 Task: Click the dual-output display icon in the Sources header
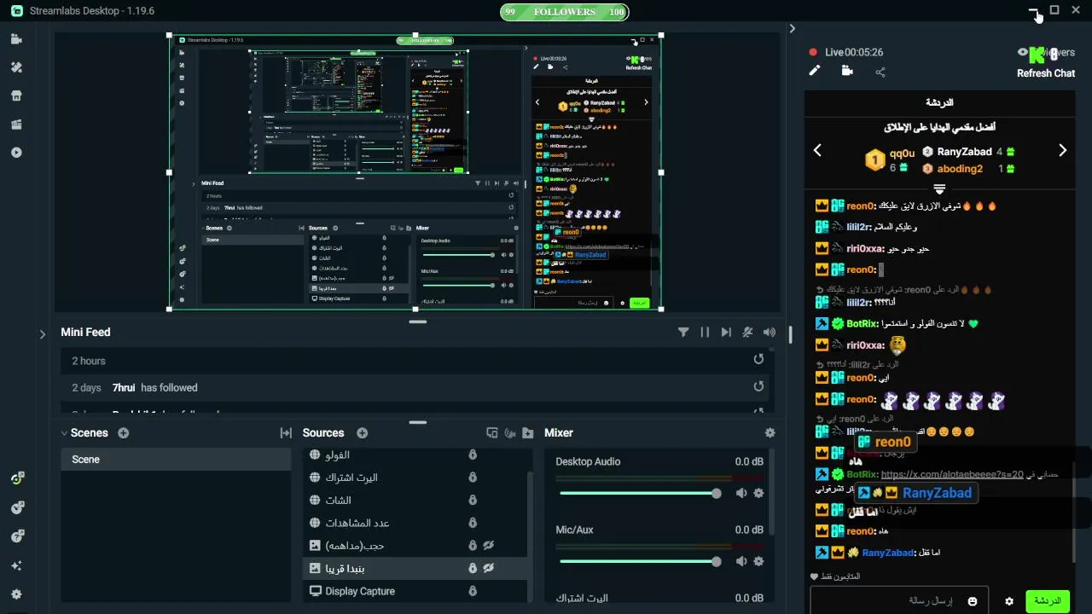point(492,433)
